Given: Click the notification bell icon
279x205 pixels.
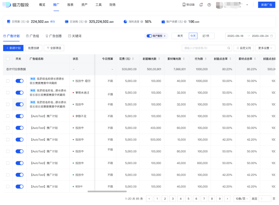Looking at the screenshot, I should click(200, 4).
